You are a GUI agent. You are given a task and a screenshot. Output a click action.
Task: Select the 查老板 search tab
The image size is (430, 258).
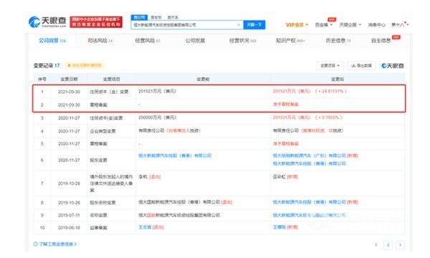[156, 17]
